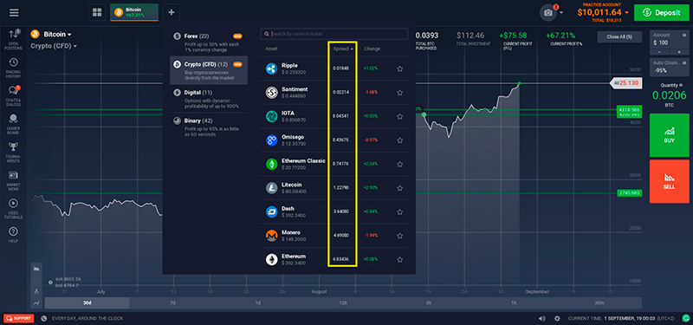Favorite IOTA with its star
Screen dimensions: 693x325
pos(399,116)
